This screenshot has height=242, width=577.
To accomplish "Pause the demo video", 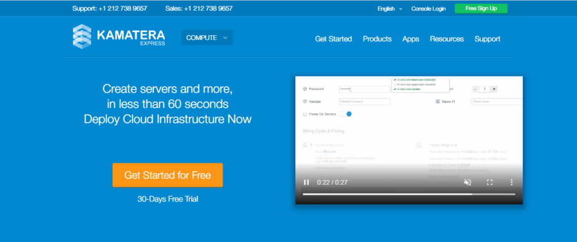I will [x=307, y=182].
